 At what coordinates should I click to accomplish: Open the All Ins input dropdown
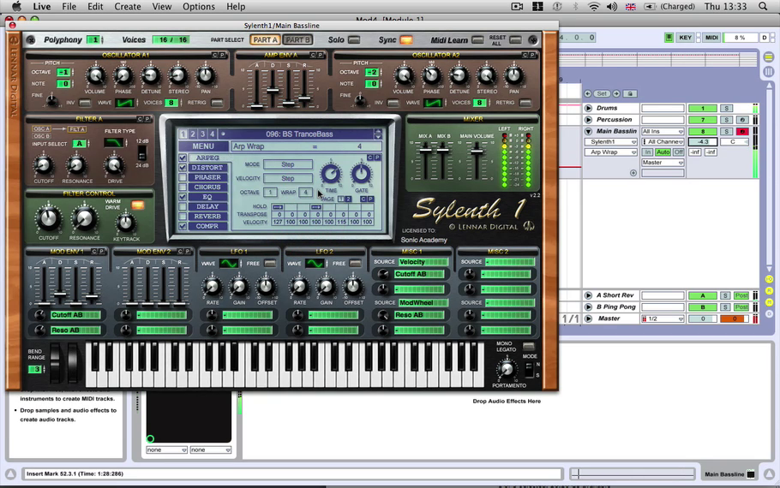click(663, 131)
